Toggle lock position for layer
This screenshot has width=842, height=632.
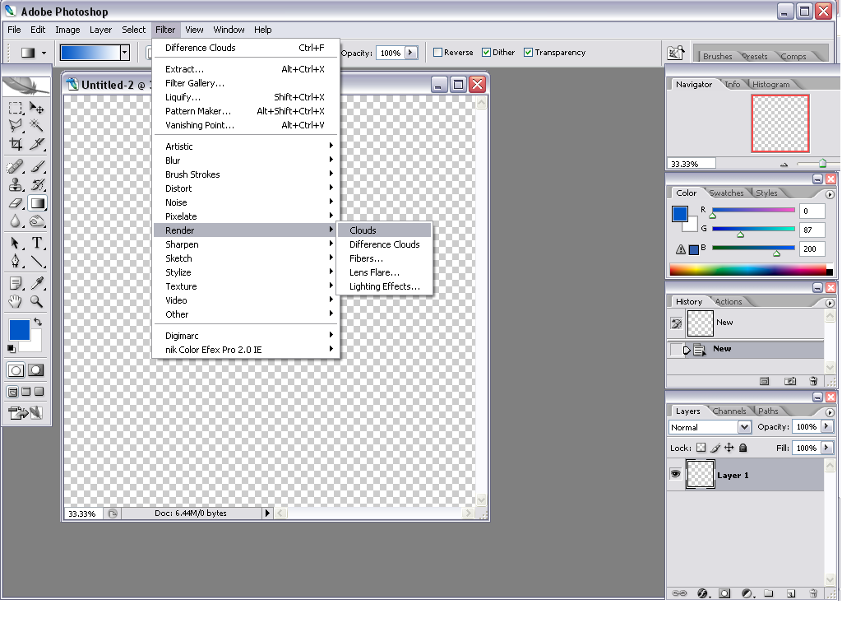point(729,448)
